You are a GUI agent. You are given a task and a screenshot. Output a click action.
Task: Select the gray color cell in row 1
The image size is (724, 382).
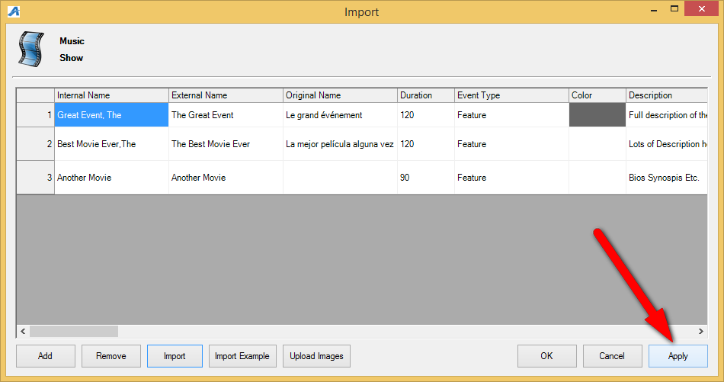(x=597, y=115)
